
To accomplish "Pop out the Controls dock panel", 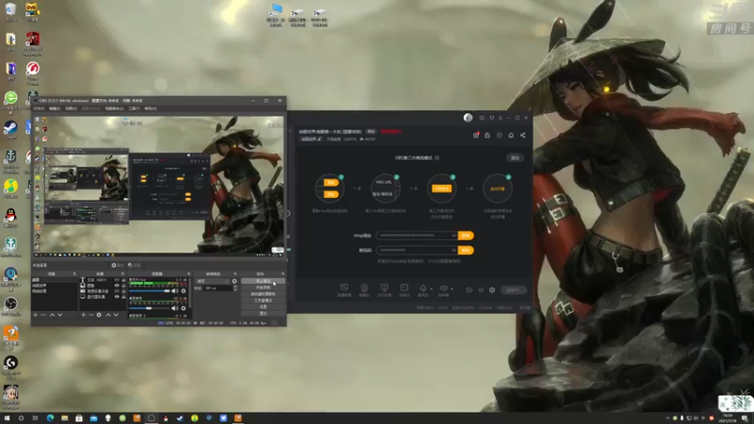I will [x=284, y=274].
